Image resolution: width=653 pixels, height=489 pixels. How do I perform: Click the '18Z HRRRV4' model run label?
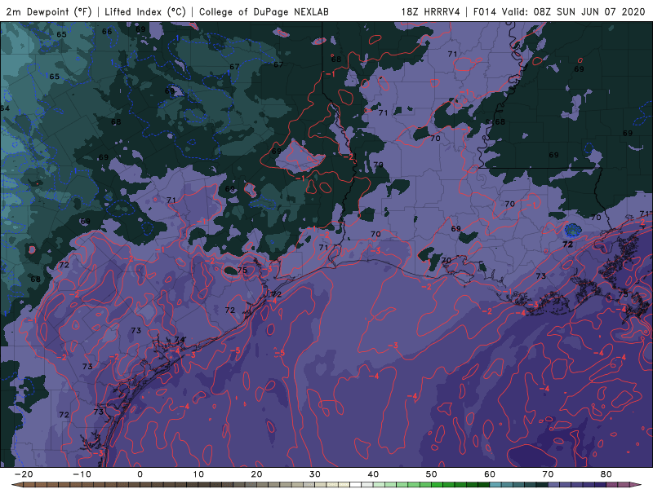431,12
